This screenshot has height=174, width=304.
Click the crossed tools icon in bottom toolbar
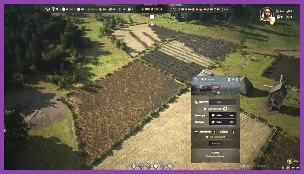point(148,166)
